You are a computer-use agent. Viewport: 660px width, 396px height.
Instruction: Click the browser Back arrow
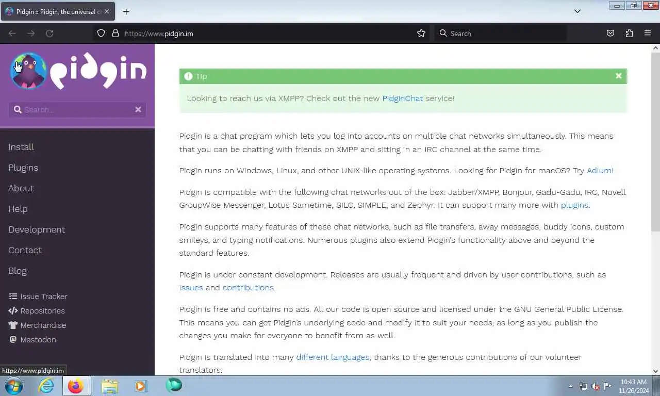tap(12, 33)
